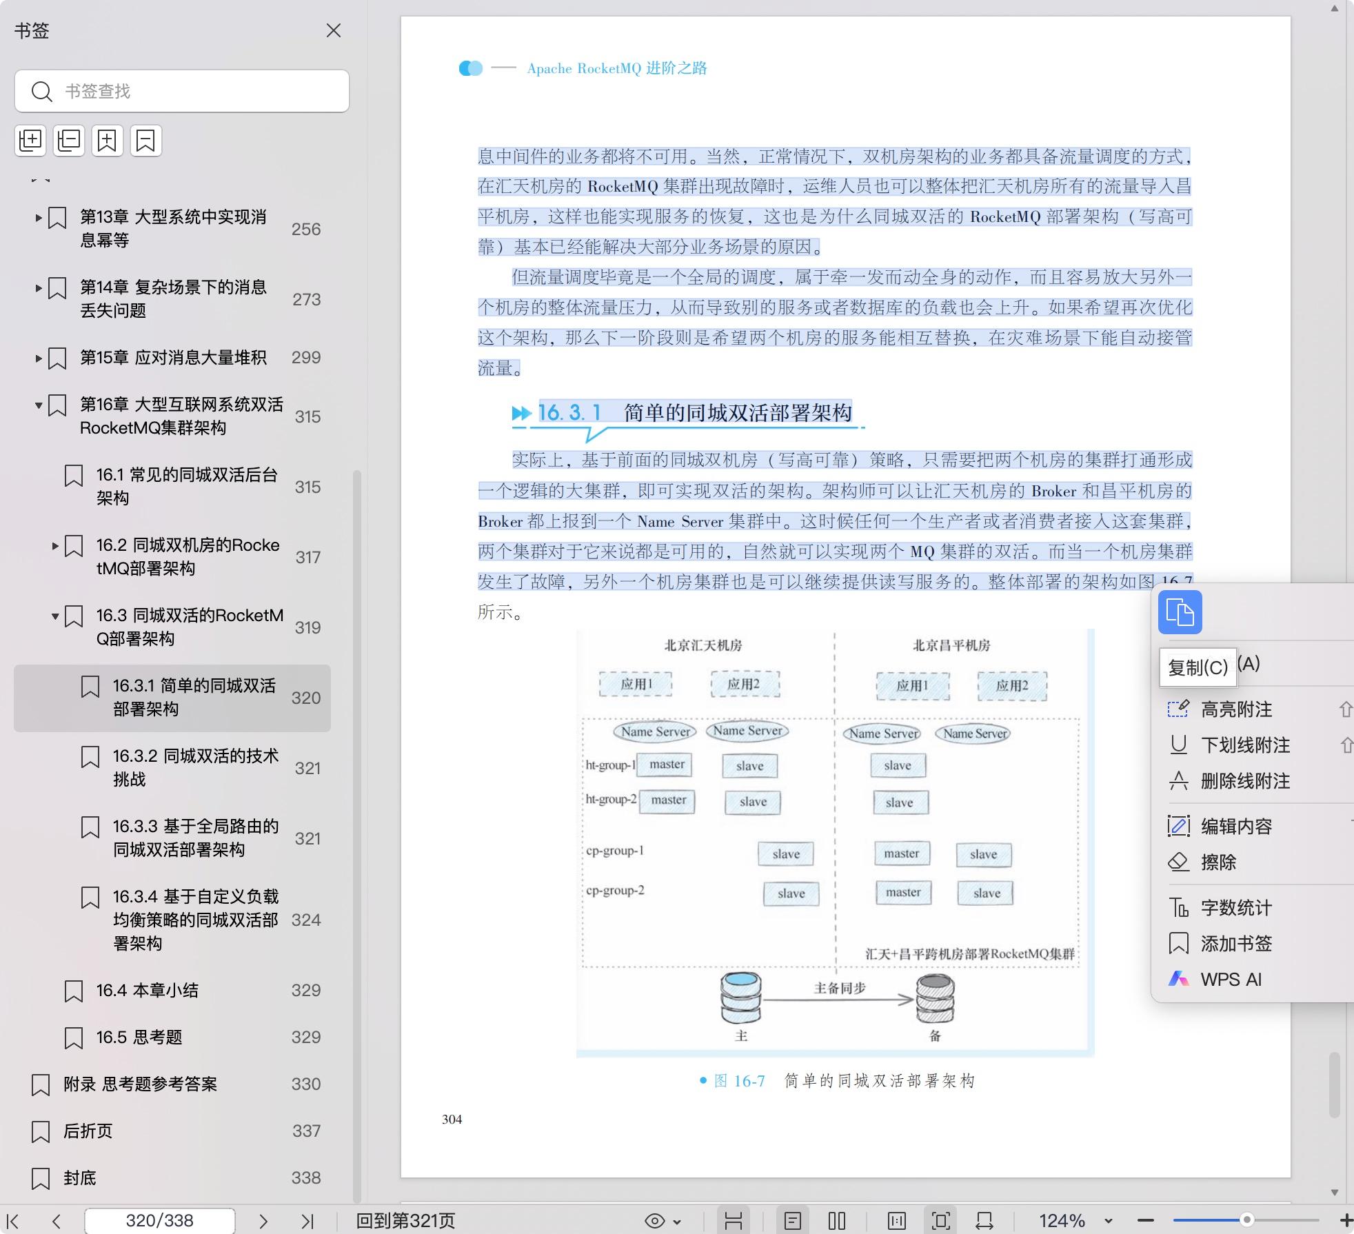Click the bookmarks panel scrollbar
The width and height of the screenshot is (1354, 1234).
(x=356, y=836)
